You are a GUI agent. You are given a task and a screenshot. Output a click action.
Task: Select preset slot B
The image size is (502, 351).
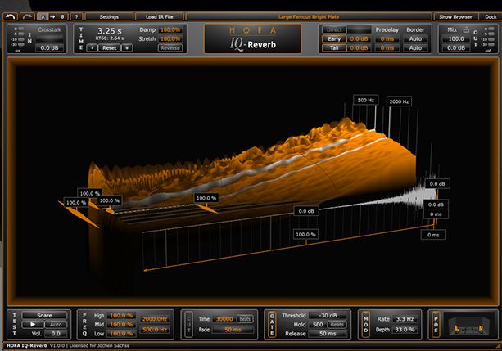pos(63,16)
